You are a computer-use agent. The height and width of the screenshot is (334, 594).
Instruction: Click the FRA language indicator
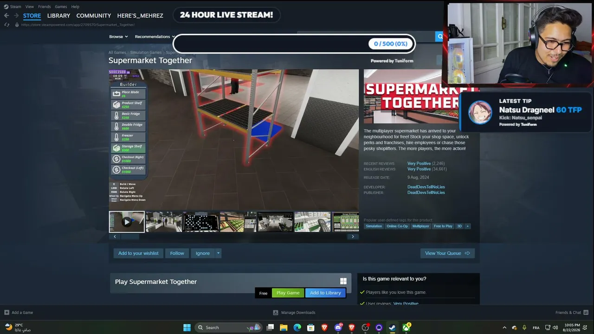click(536, 328)
